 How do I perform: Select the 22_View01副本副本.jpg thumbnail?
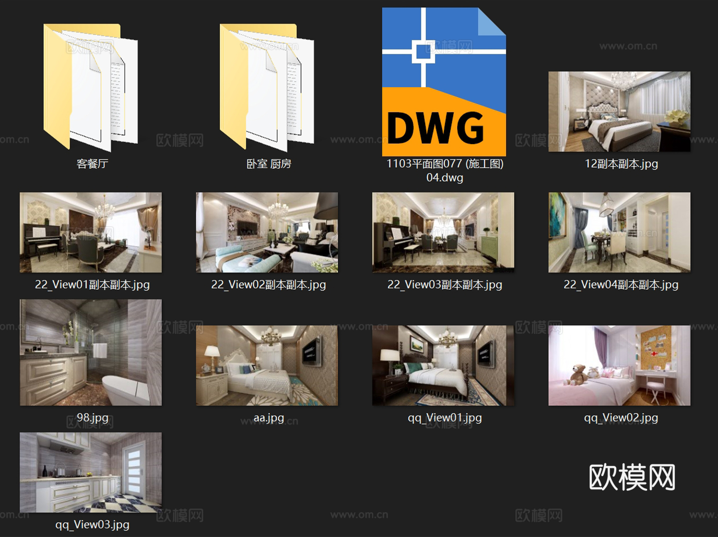91,232
